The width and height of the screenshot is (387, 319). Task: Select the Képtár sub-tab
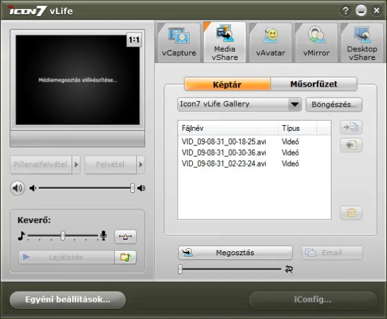pyautogui.click(x=227, y=84)
